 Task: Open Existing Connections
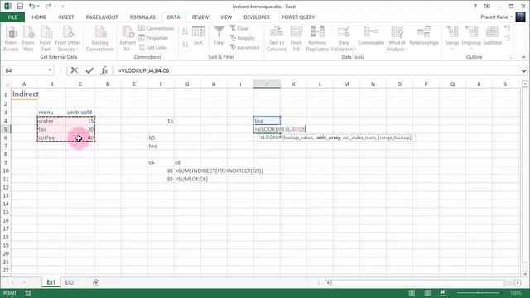[100, 39]
